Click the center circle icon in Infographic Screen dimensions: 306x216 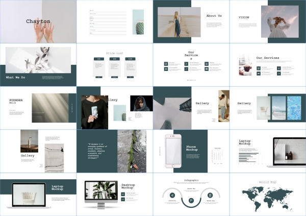click(191, 201)
